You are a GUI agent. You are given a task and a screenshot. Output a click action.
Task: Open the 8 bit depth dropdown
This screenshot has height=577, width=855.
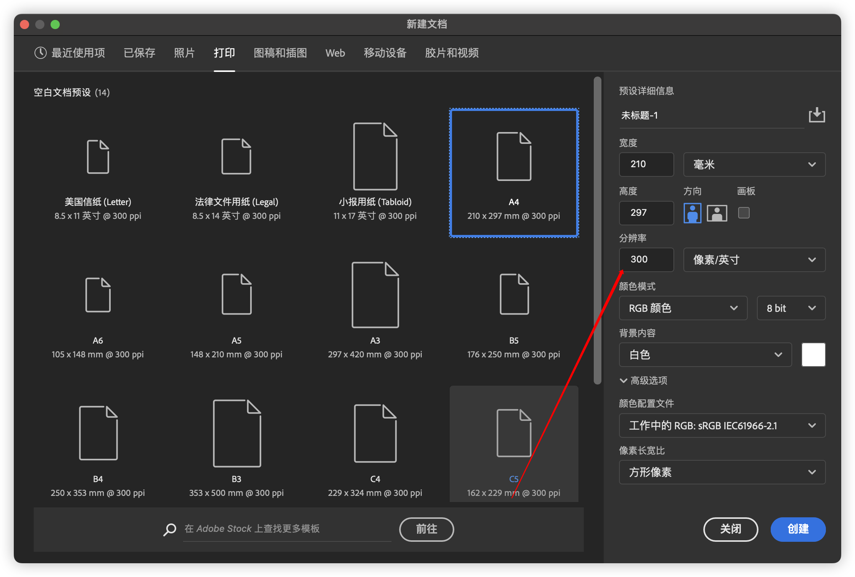tap(791, 308)
